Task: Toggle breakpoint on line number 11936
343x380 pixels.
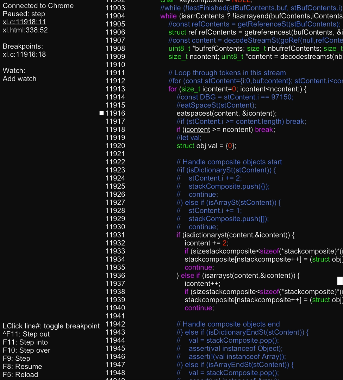Action: [115, 275]
